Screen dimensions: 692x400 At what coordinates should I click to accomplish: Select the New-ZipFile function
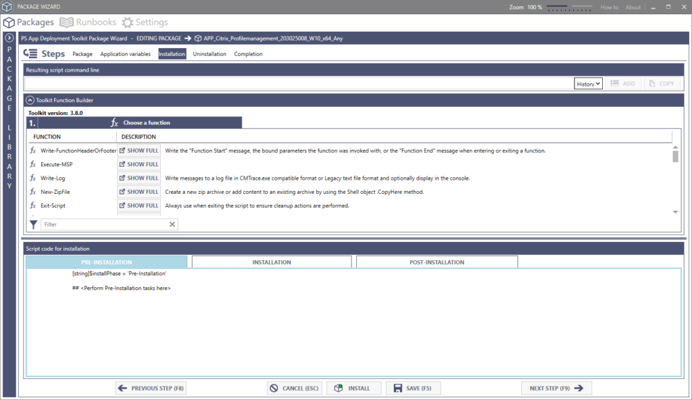(55, 192)
